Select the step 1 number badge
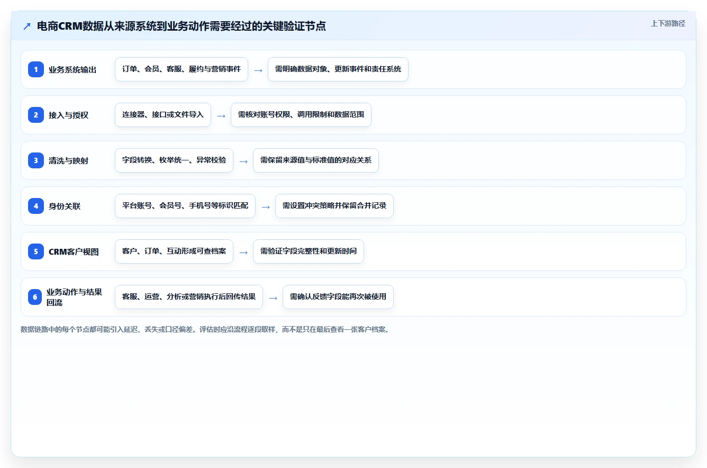 [36, 69]
